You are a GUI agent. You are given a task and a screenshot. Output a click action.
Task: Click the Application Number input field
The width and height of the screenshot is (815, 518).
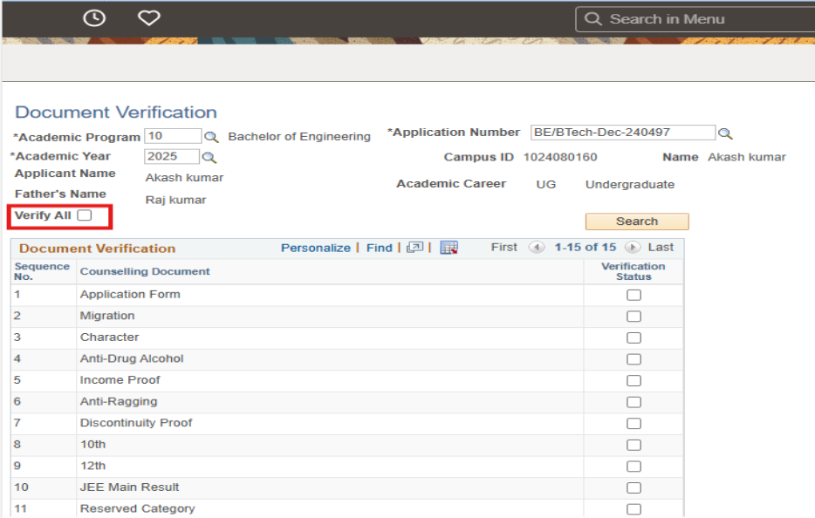coord(623,133)
